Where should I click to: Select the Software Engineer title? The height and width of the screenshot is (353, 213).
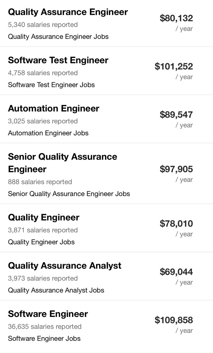coord(48,314)
